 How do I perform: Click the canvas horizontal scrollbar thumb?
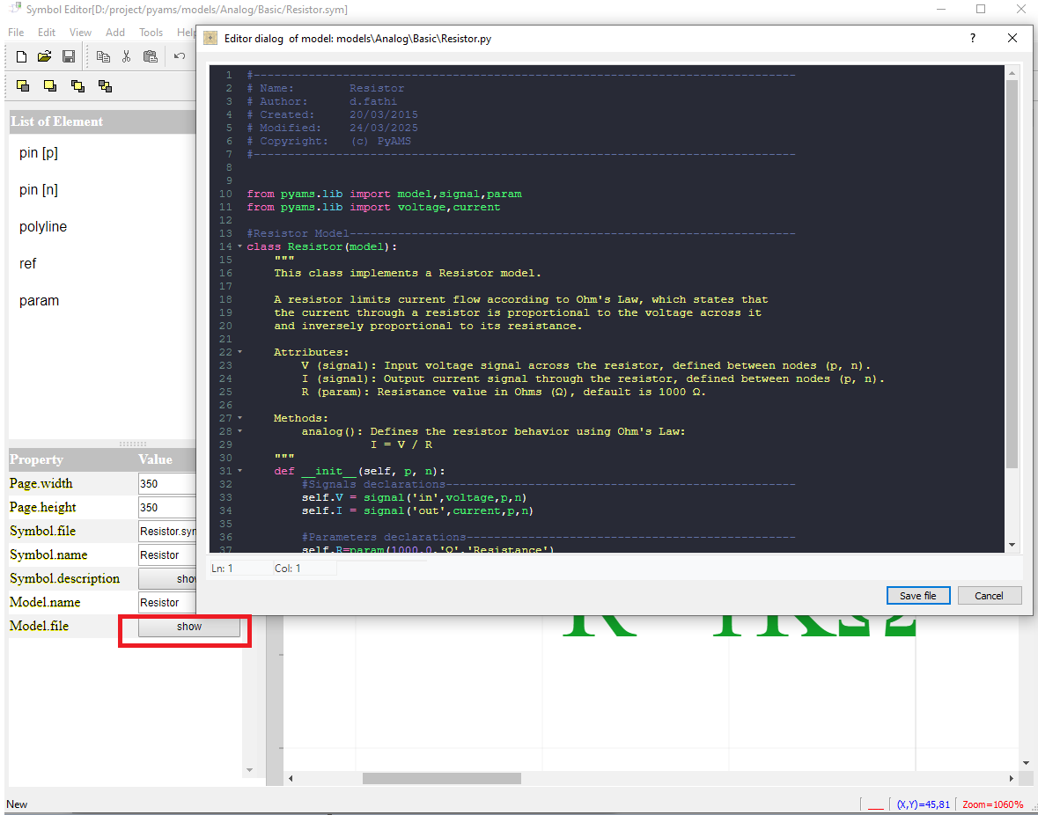(442, 779)
